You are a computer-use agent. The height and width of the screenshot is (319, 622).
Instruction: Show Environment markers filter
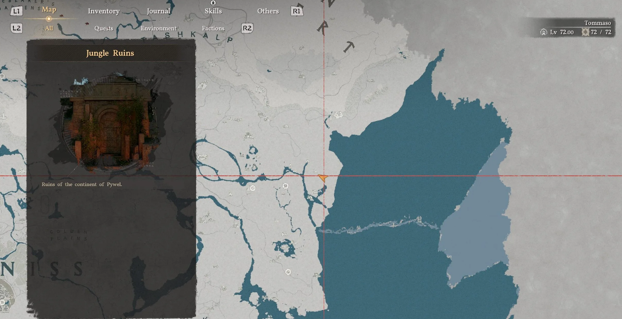(159, 28)
